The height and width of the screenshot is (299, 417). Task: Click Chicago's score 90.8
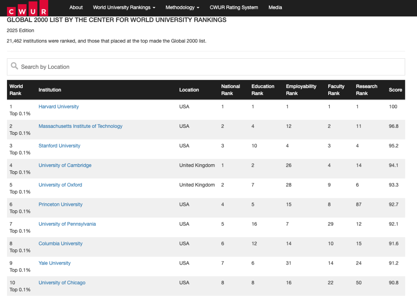click(393, 282)
